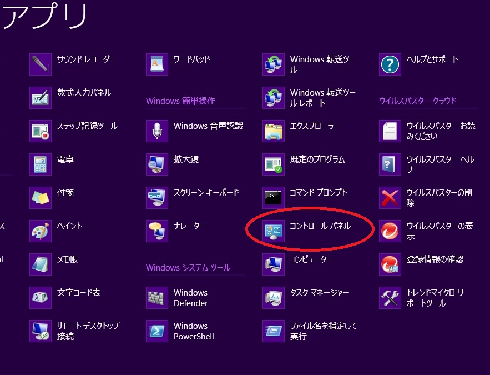The height and width of the screenshot is (375, 490).
Task: Open ヘルプとサポート question mark icon
Action: (x=390, y=64)
